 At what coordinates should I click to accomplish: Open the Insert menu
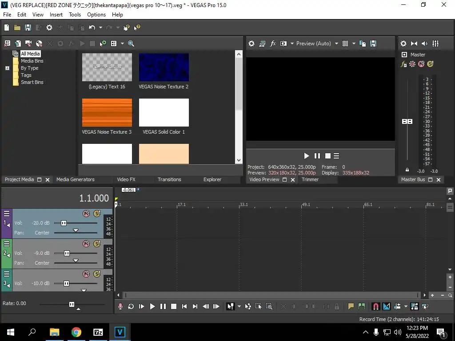[x=56, y=15]
